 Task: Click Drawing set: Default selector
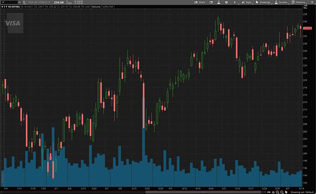point(301,192)
